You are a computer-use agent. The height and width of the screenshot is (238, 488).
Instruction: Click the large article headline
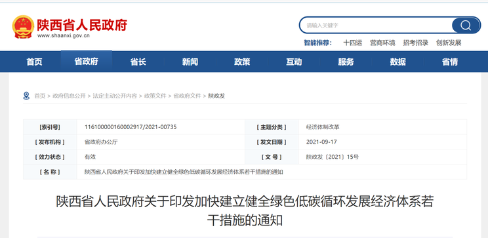pos(245,211)
